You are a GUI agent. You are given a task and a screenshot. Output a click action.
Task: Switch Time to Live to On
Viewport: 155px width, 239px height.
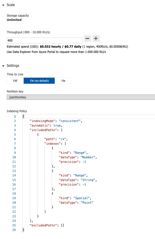click(63, 81)
